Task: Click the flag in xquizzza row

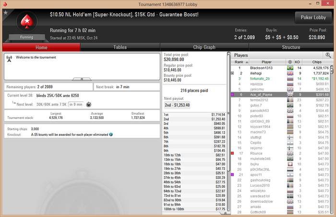Action: [290, 84]
